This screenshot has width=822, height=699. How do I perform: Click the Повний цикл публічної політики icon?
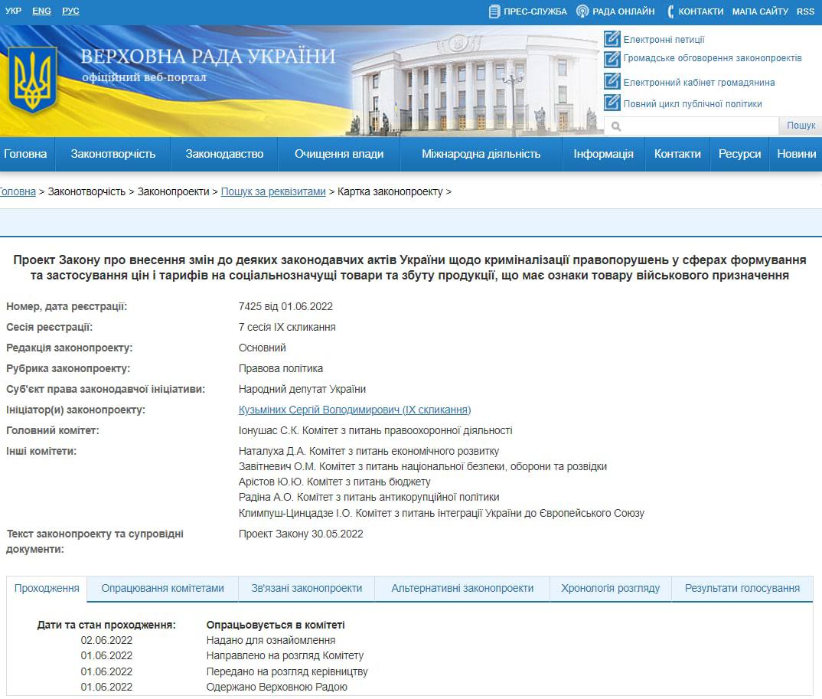point(612,103)
